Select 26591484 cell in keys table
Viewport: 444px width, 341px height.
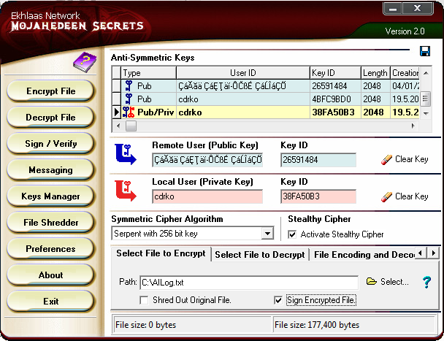(x=335, y=86)
